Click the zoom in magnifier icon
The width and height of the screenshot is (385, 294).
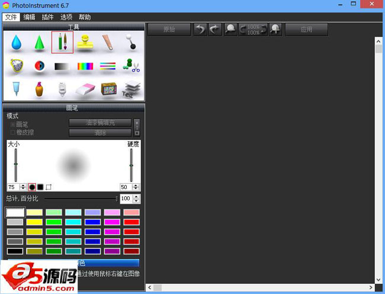point(275,30)
